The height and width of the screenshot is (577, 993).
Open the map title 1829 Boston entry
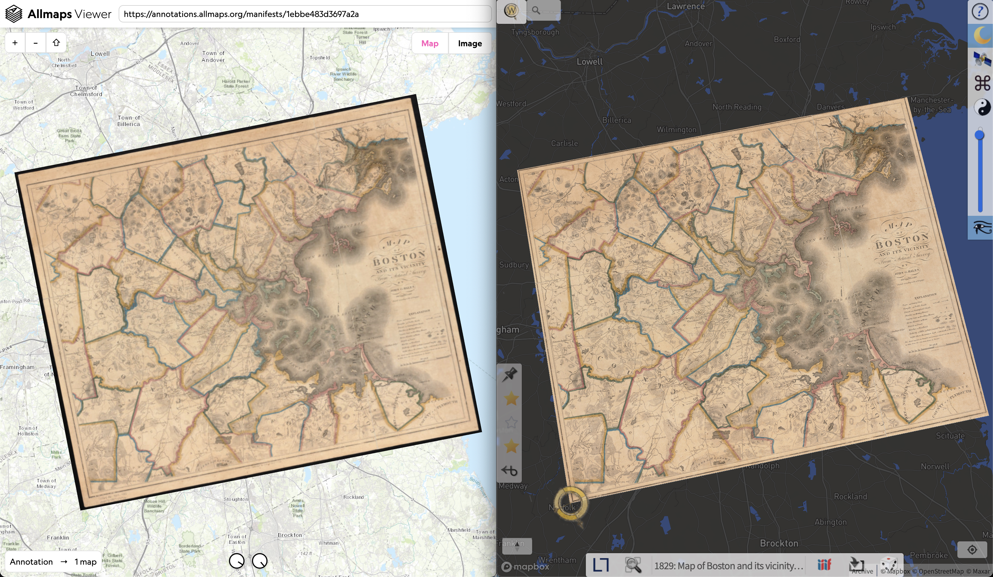click(x=729, y=566)
